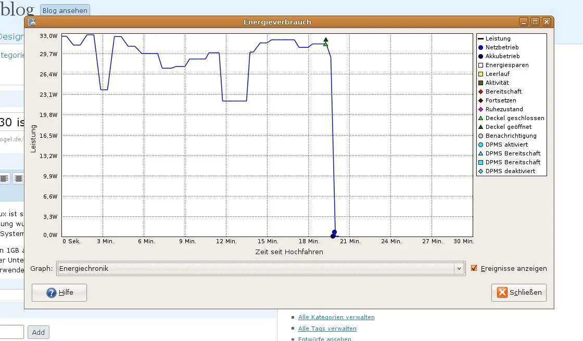Image resolution: width=583 pixels, height=341 pixels.
Task: Open the Alle Tags verwalten link
Action: [327, 329]
